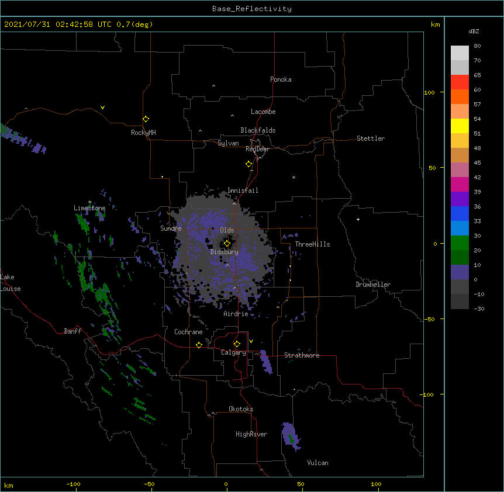The image size is (504, 492).
Task: Click the Stettler city label
Action: point(371,138)
